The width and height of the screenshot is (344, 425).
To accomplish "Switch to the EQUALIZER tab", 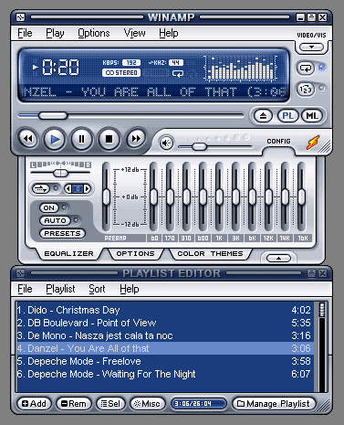I will click(x=68, y=253).
